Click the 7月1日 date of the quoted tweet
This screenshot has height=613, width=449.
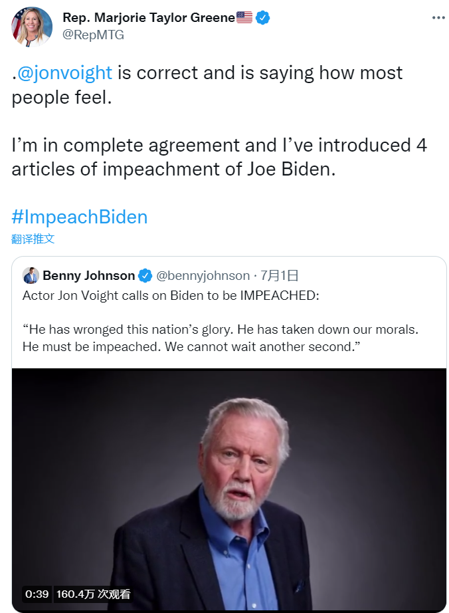tap(280, 275)
